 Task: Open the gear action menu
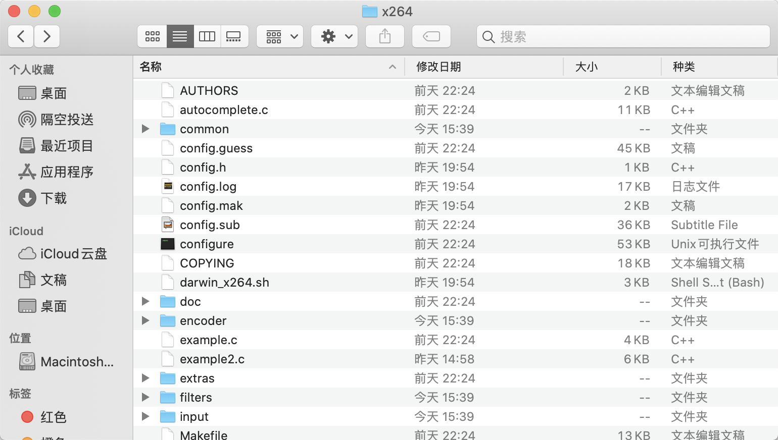coord(334,36)
